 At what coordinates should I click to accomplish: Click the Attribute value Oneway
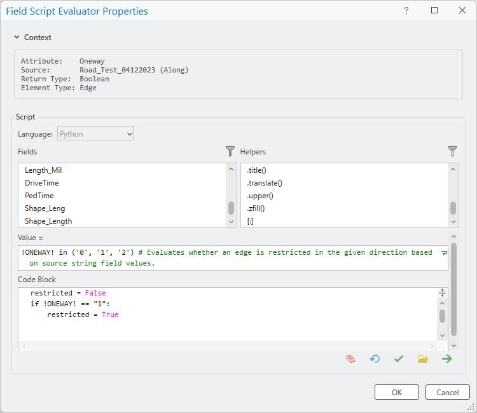pos(92,61)
